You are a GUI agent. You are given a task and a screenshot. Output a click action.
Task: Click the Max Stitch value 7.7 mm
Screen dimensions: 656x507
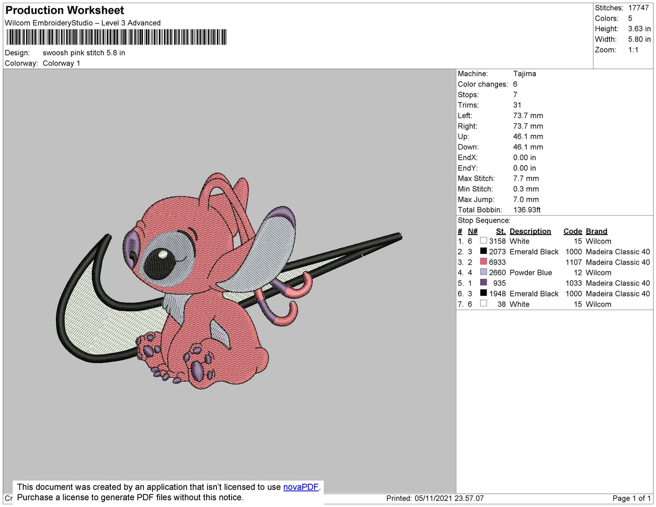526,178
